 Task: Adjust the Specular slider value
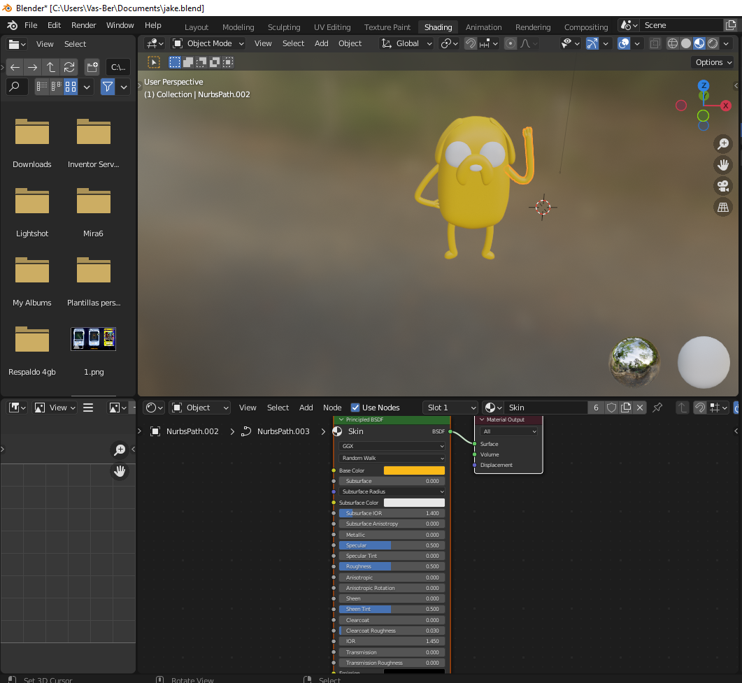point(392,545)
